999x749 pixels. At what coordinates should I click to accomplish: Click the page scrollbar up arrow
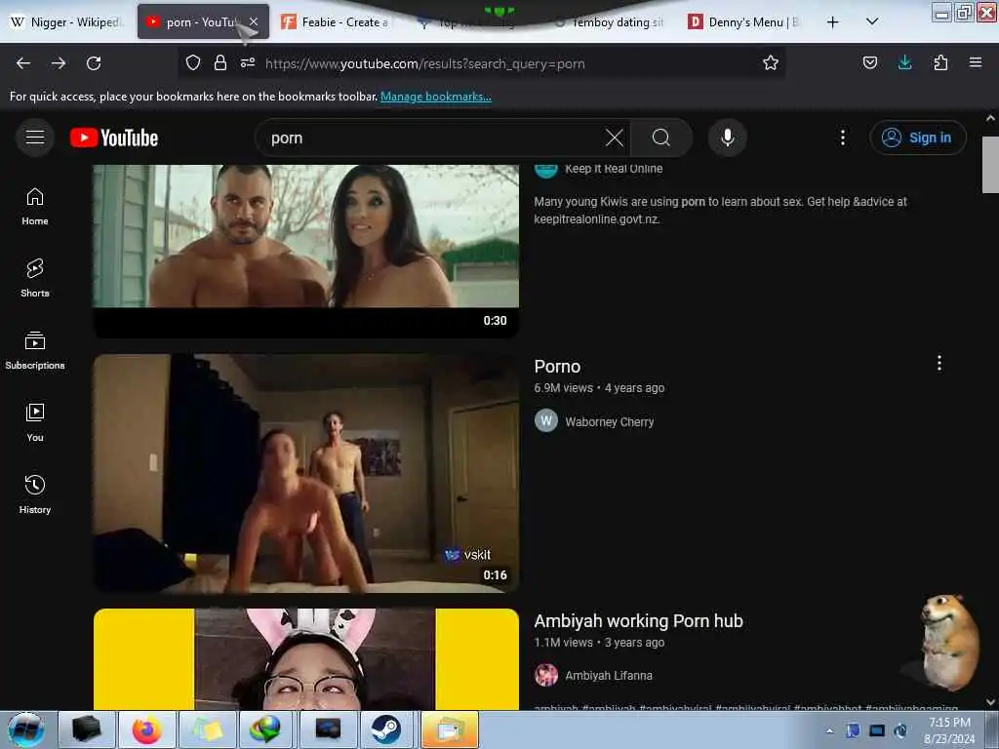[990, 118]
